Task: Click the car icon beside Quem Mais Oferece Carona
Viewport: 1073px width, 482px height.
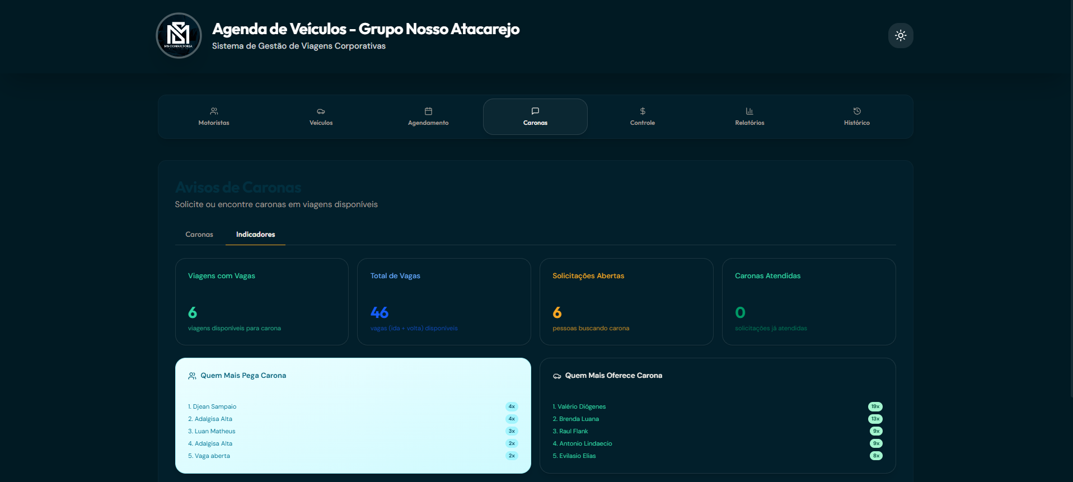Action: coord(557,376)
